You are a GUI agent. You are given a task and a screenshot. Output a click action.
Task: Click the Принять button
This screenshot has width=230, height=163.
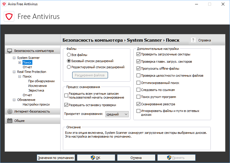[176, 158]
